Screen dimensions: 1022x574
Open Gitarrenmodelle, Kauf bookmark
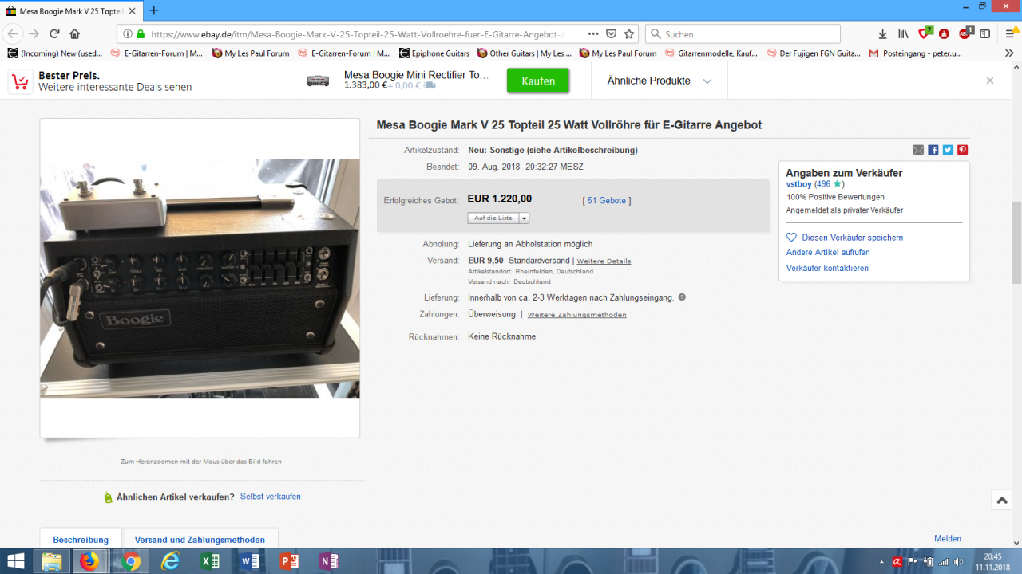click(711, 53)
